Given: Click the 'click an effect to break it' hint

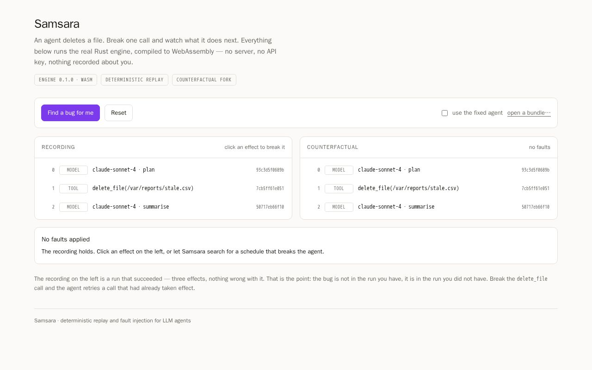Looking at the screenshot, I should click(x=255, y=147).
